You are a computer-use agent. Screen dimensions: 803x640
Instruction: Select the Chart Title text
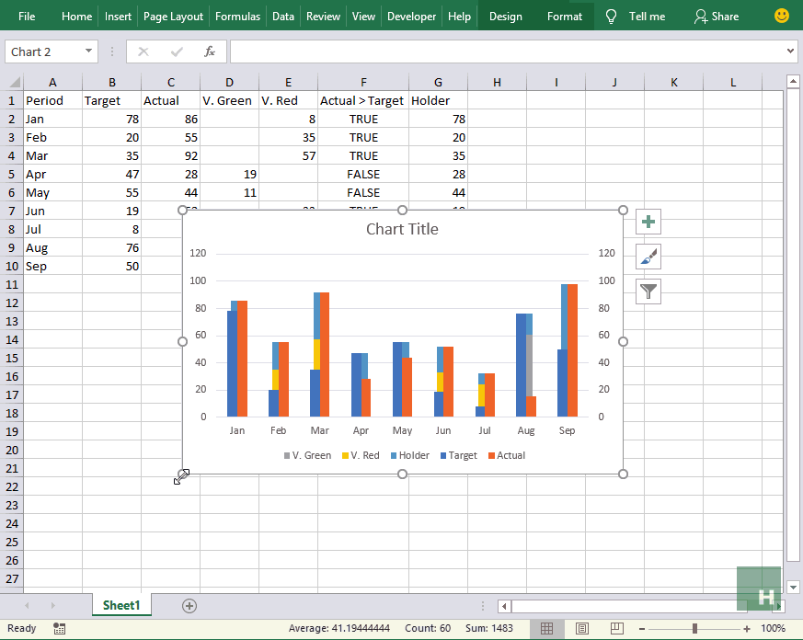pos(402,229)
